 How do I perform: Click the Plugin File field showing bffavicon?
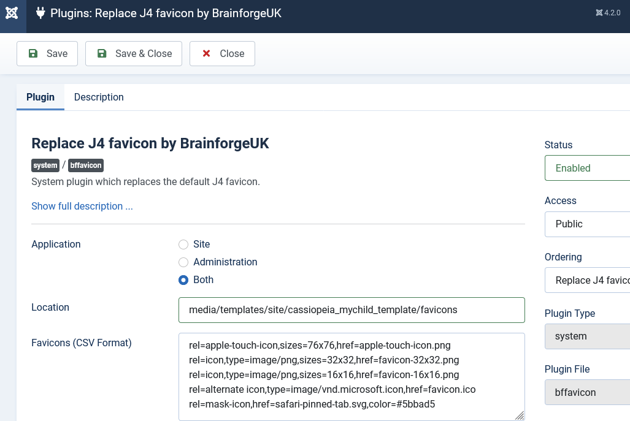(x=588, y=393)
